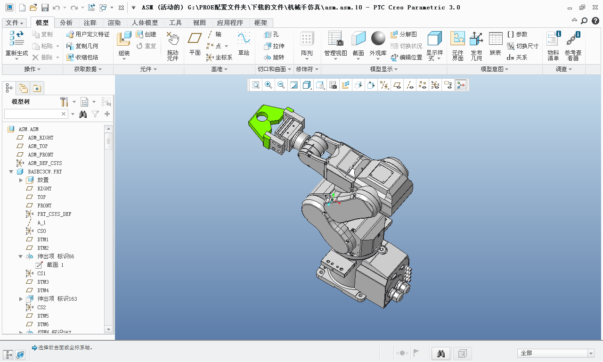Click the binoculars search icon in model tree
The width and height of the screenshot is (603, 362).
(x=83, y=114)
